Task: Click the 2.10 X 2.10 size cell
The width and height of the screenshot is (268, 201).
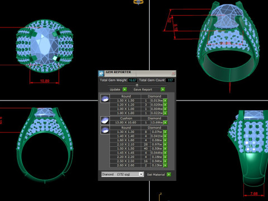Action: (126, 145)
